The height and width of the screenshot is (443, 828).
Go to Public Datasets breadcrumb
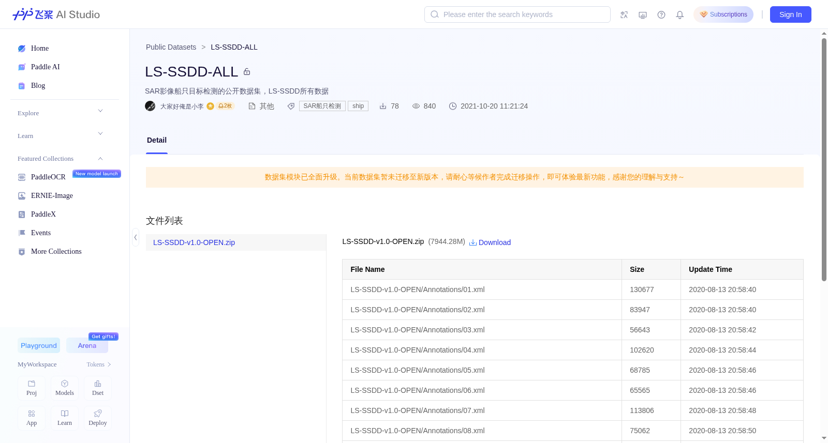(171, 47)
